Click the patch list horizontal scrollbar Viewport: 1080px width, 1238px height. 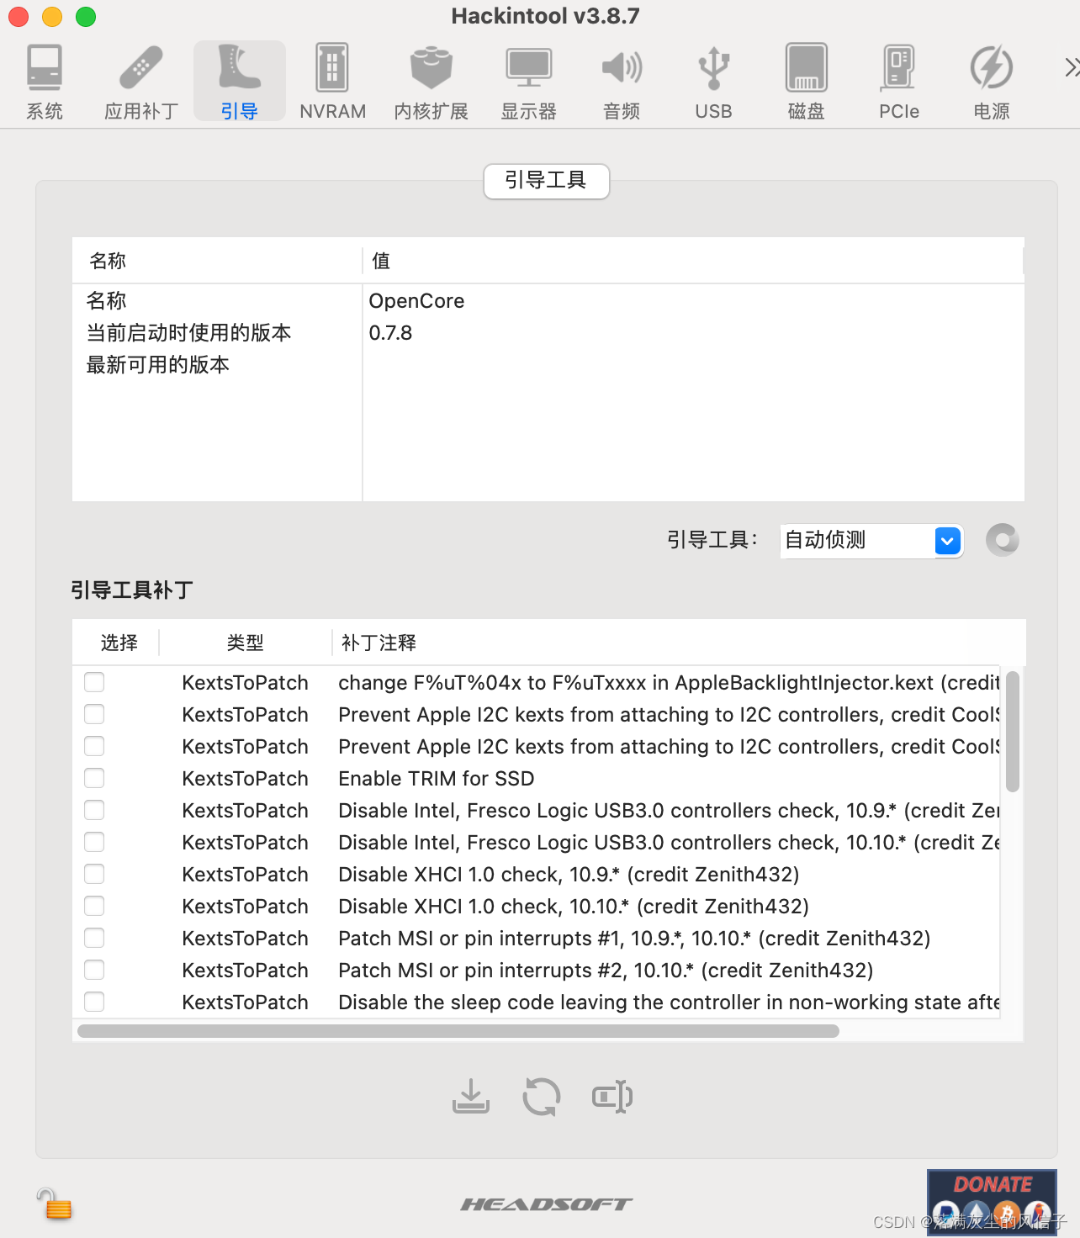click(x=458, y=1031)
